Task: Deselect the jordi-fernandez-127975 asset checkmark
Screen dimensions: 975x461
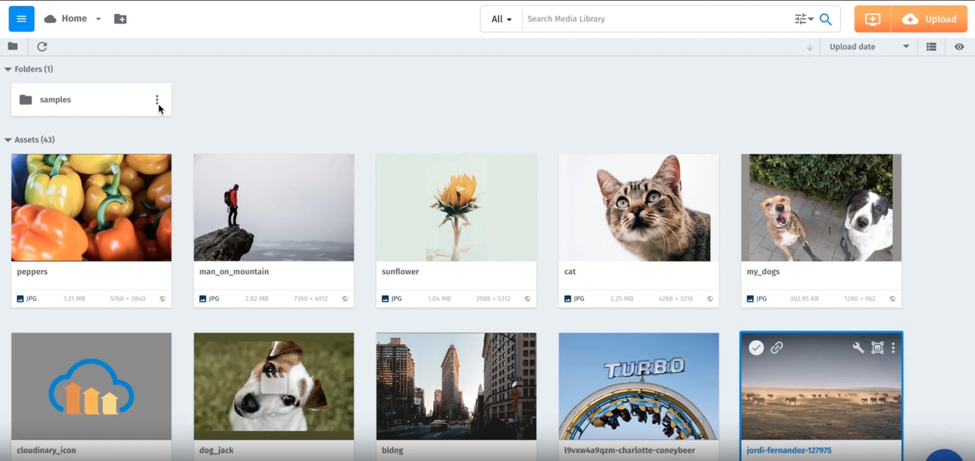Action: click(756, 347)
